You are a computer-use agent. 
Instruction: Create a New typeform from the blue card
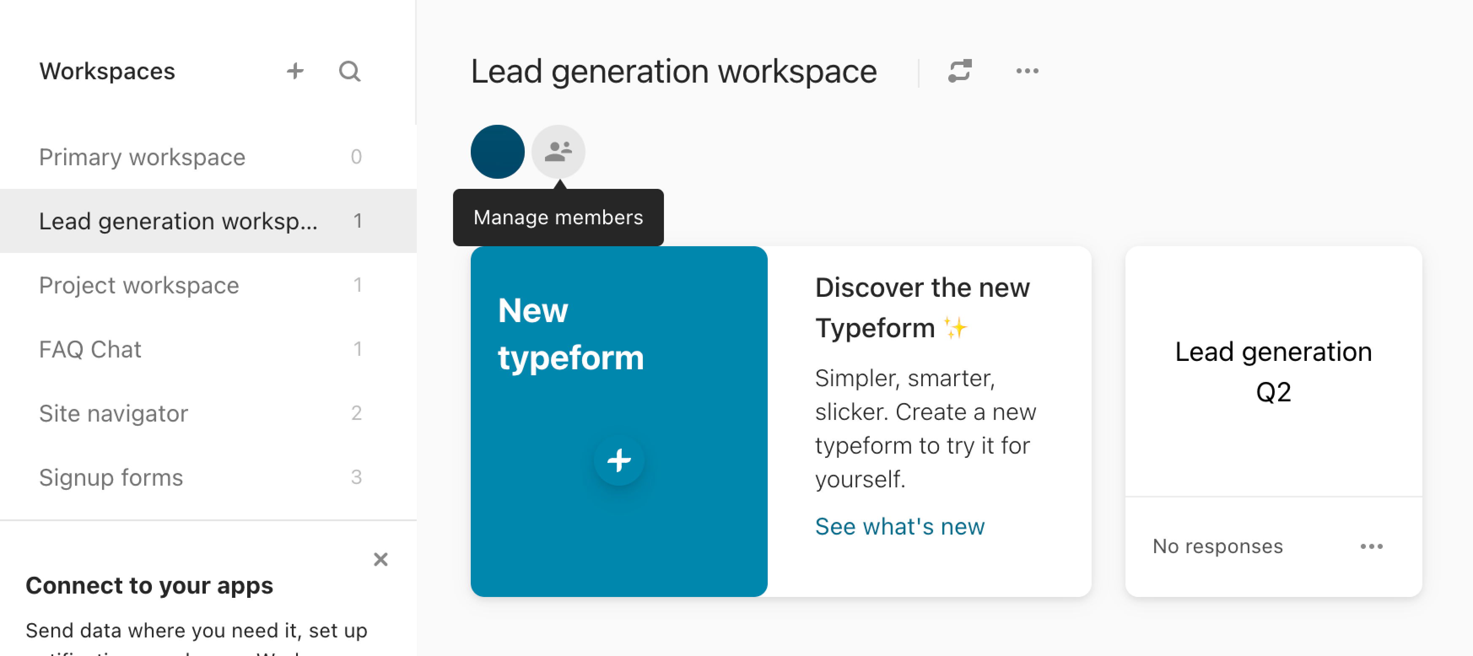click(619, 422)
